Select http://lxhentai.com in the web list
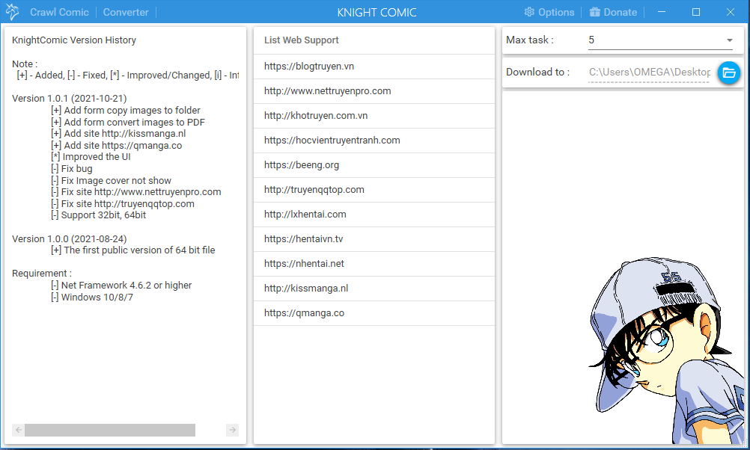This screenshot has width=750, height=450. pyautogui.click(x=374, y=215)
